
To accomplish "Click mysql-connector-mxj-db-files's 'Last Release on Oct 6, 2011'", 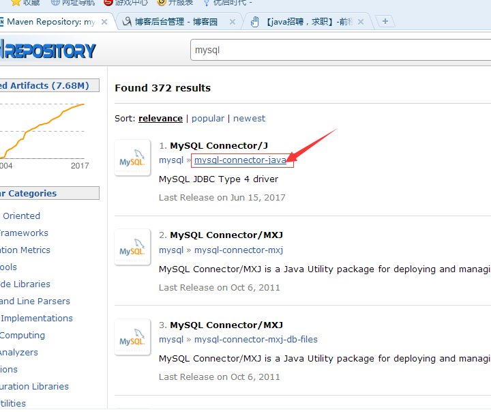I will pyautogui.click(x=219, y=377).
